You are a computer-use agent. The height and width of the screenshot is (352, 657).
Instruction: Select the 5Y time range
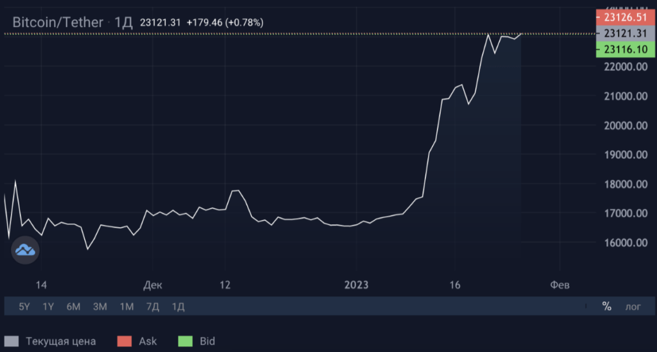pos(24,306)
